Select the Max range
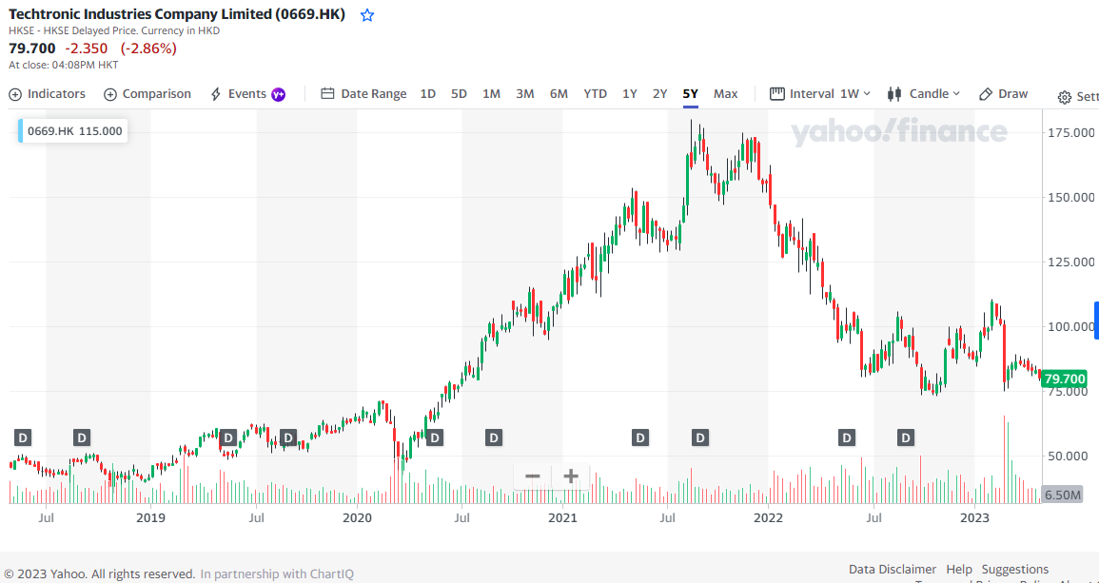The height and width of the screenshot is (583, 1099). tap(725, 94)
